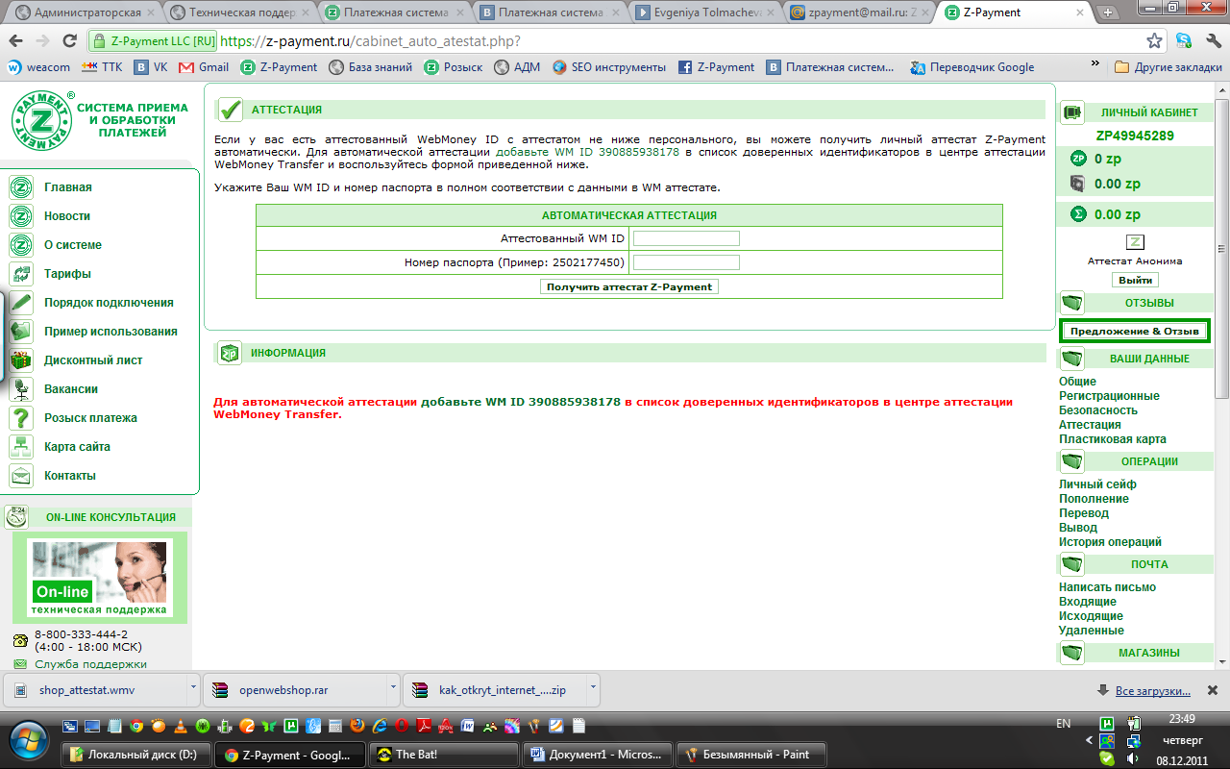The width and height of the screenshot is (1230, 769).
Task: Click the Аттестат Анонима badge icon
Action: click(1135, 243)
